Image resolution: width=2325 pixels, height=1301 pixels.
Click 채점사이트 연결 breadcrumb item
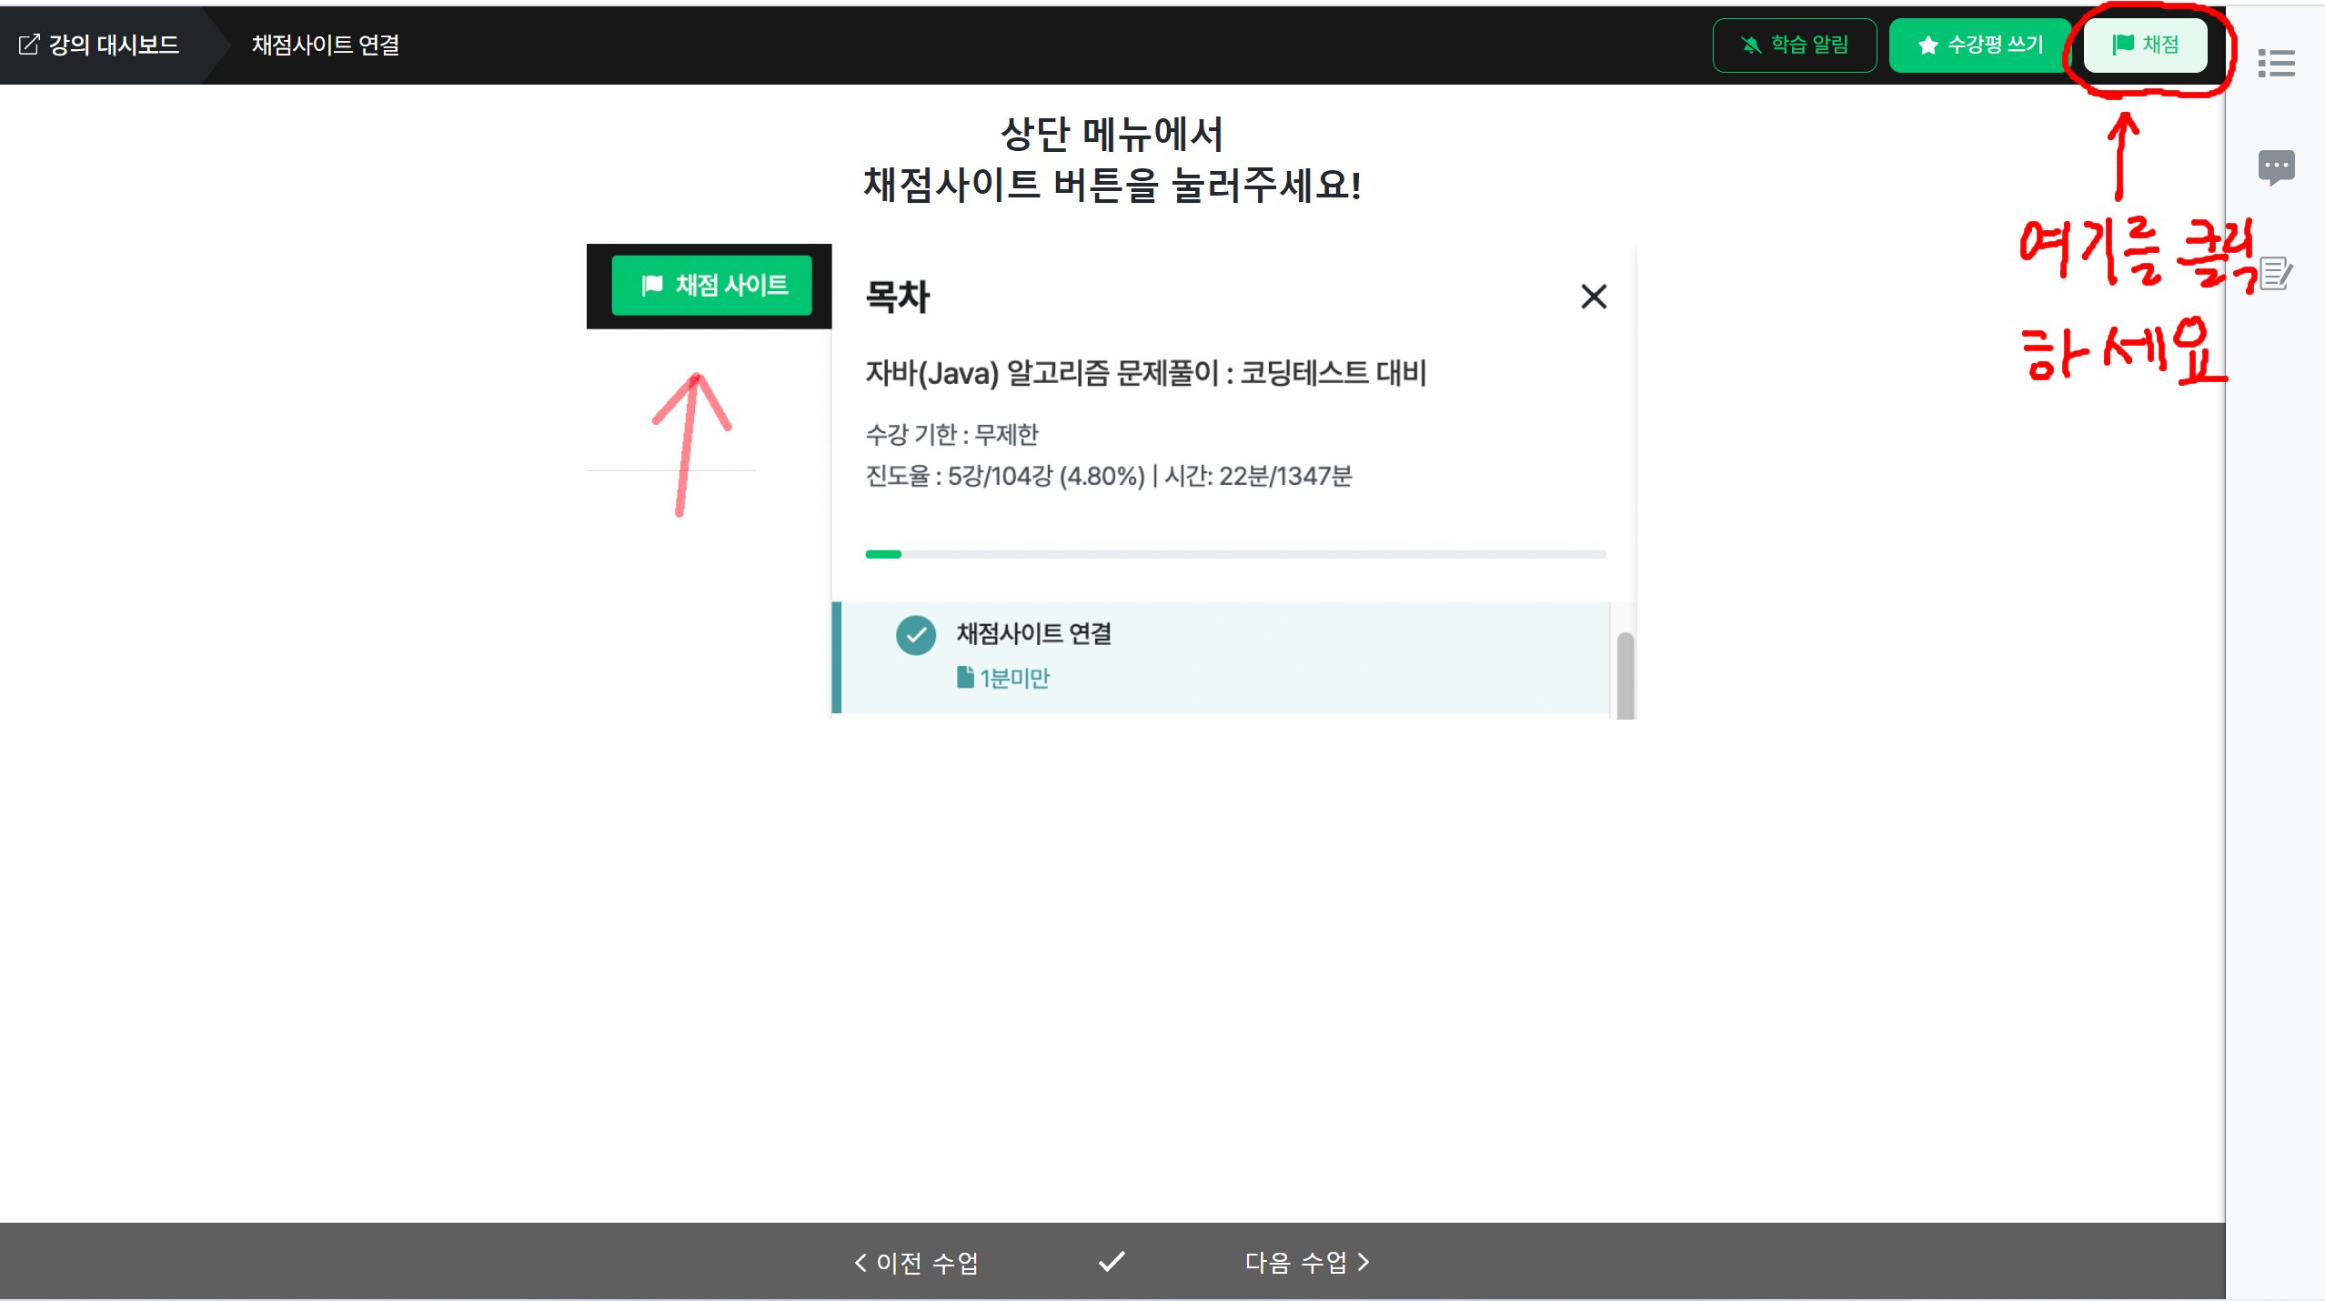click(326, 45)
